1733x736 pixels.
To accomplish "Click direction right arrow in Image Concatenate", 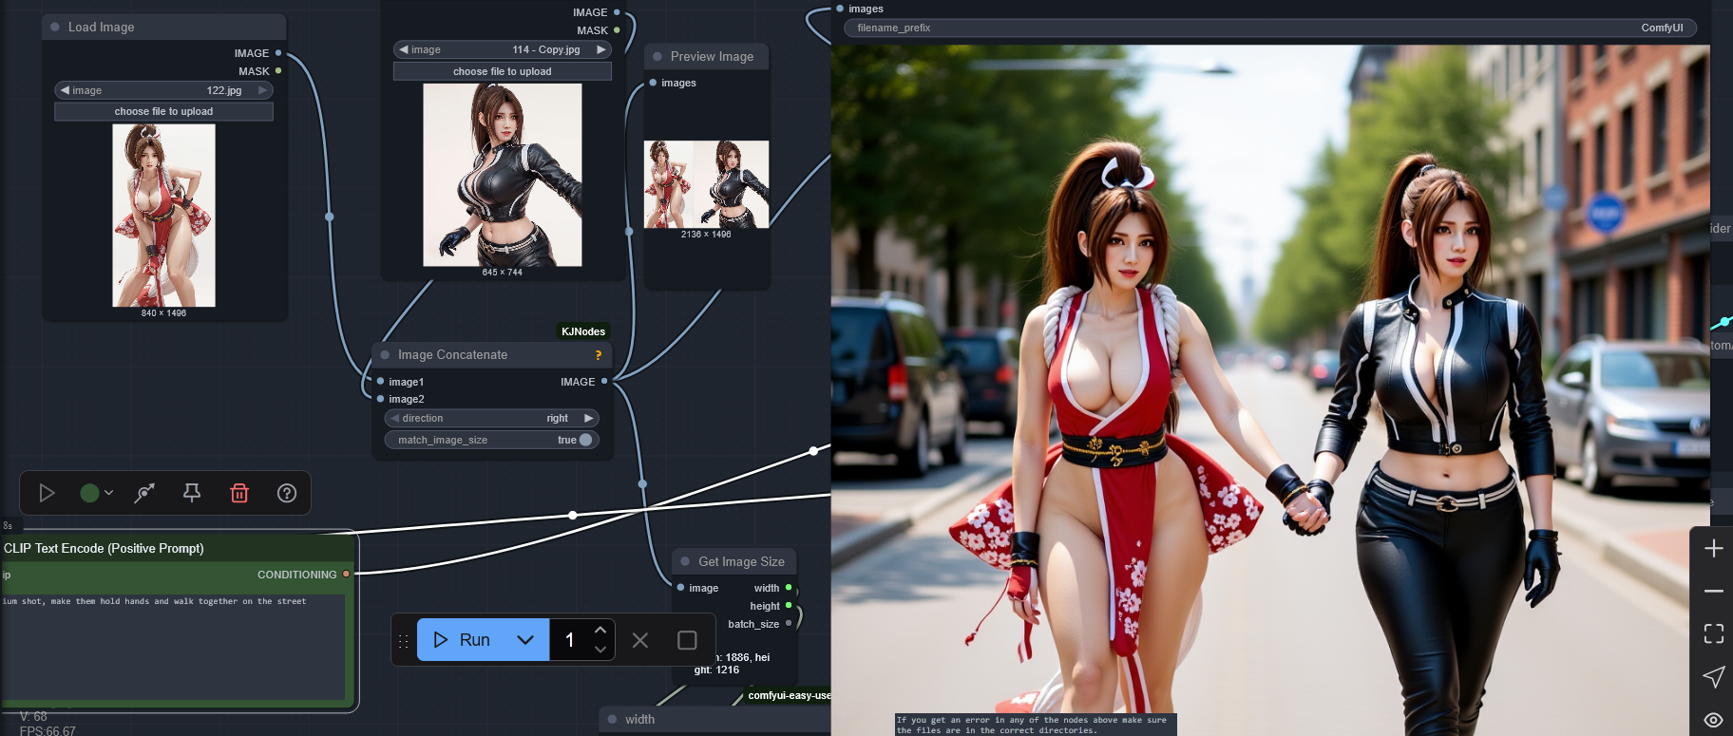I will (x=589, y=418).
